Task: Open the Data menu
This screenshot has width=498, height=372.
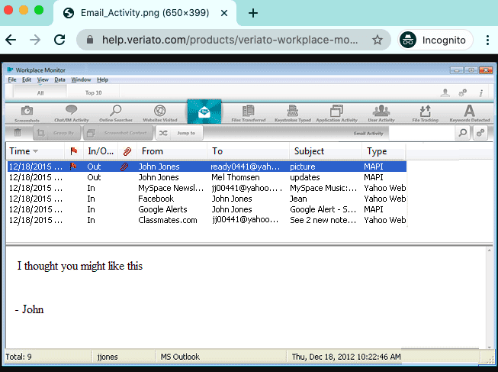Action: pyautogui.click(x=59, y=79)
